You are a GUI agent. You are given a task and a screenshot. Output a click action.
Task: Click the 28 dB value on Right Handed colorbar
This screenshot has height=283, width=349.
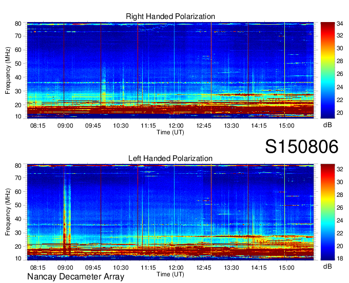[x=340, y=61]
